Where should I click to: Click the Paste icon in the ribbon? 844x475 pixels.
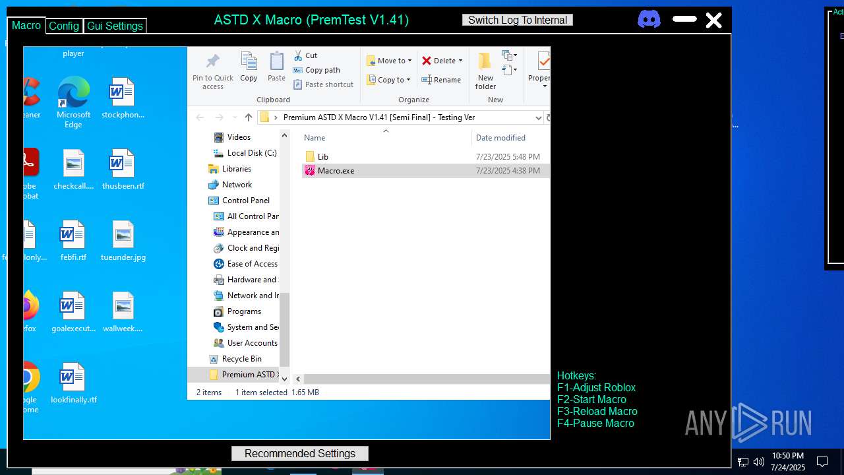pos(276,61)
